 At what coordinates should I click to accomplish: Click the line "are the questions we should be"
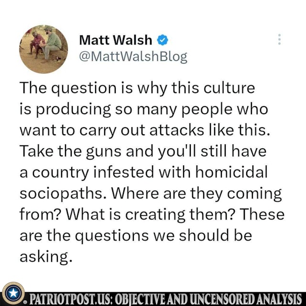pos(136,236)
